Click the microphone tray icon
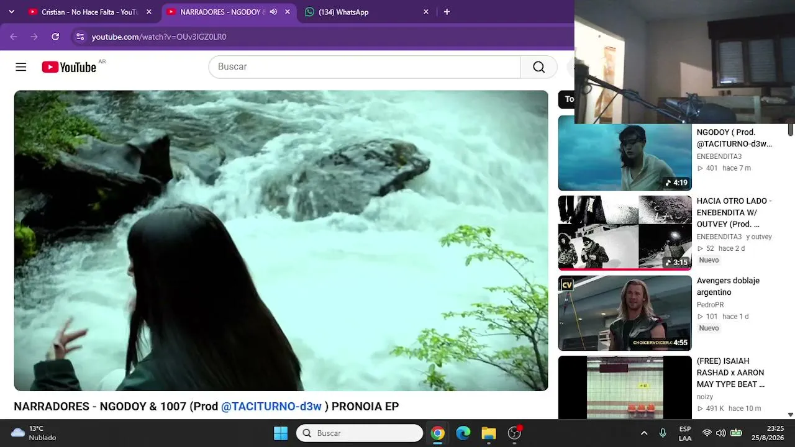795x447 pixels. (x=663, y=433)
